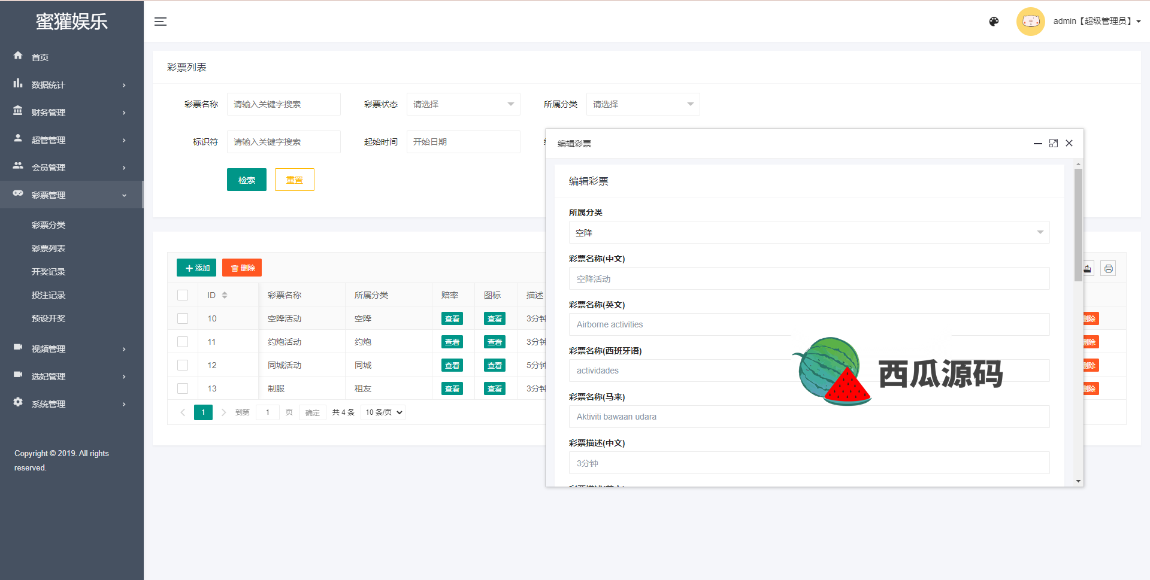Check the row with ID 12
Viewport: 1150px width, 580px height.
point(183,365)
